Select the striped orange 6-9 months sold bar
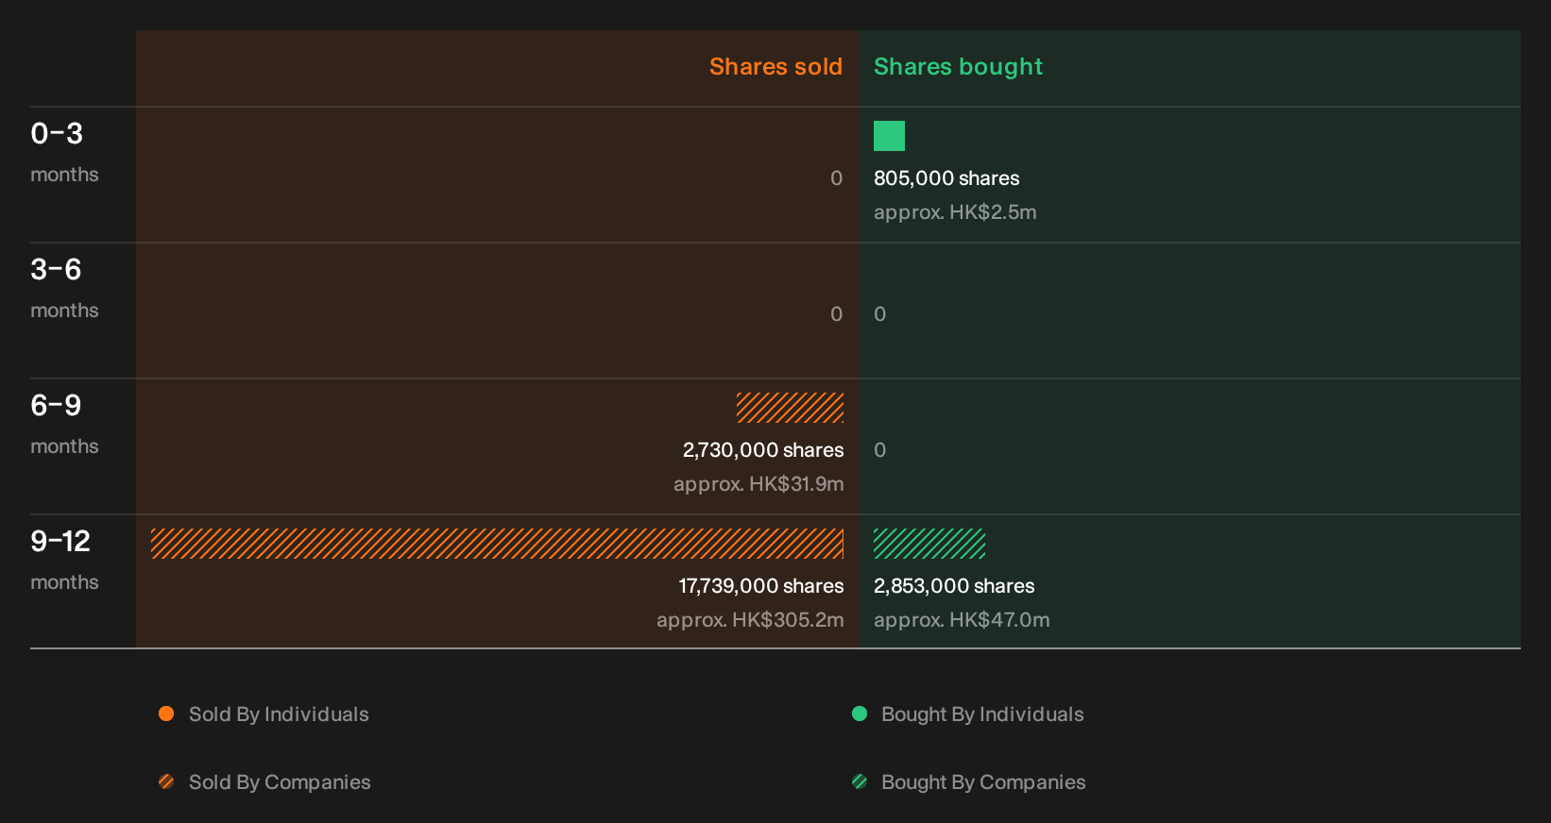Viewport: 1551px width, 823px height. (791, 408)
